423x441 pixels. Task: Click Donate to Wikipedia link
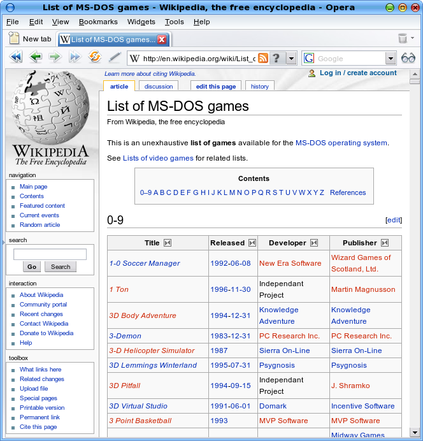click(47, 333)
